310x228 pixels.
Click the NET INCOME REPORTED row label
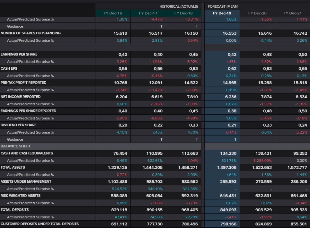click(21, 97)
